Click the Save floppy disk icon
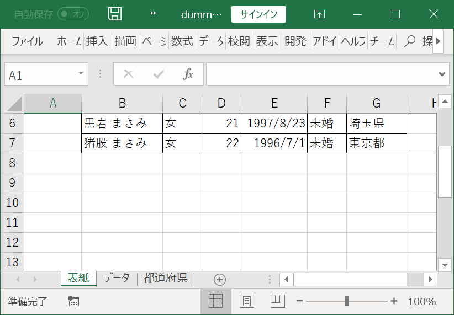 point(115,14)
